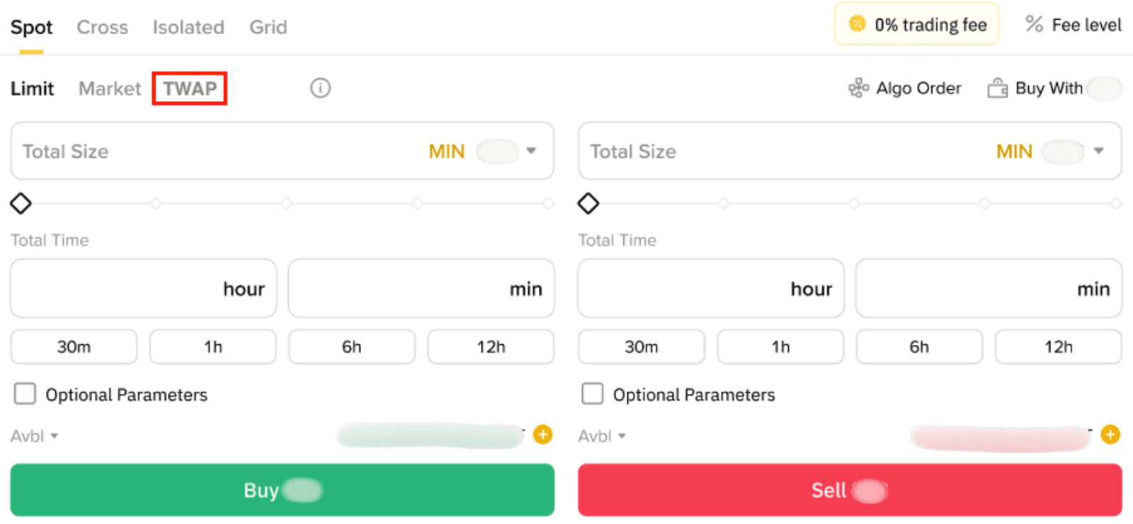Open the buy-side Avbl dropdown
Screen dimensions: 1133x524
coord(34,436)
